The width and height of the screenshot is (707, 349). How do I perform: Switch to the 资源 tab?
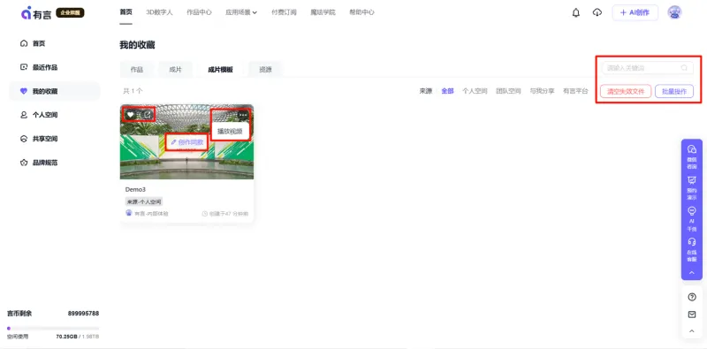point(265,70)
